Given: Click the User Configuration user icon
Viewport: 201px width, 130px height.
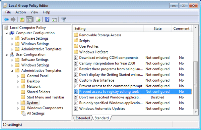Looking at the screenshot, I should coord(12,54).
